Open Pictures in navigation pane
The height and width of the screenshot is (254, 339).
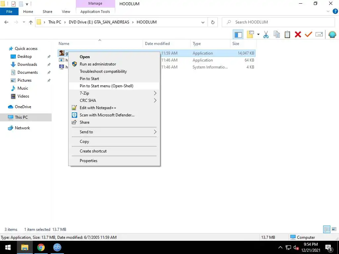click(24, 80)
